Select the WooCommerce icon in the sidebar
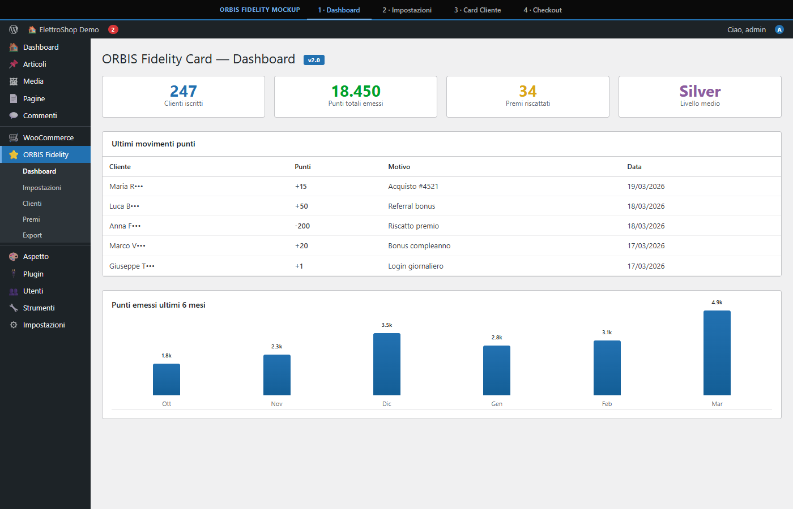Image resolution: width=793 pixels, height=509 pixels. point(12,137)
